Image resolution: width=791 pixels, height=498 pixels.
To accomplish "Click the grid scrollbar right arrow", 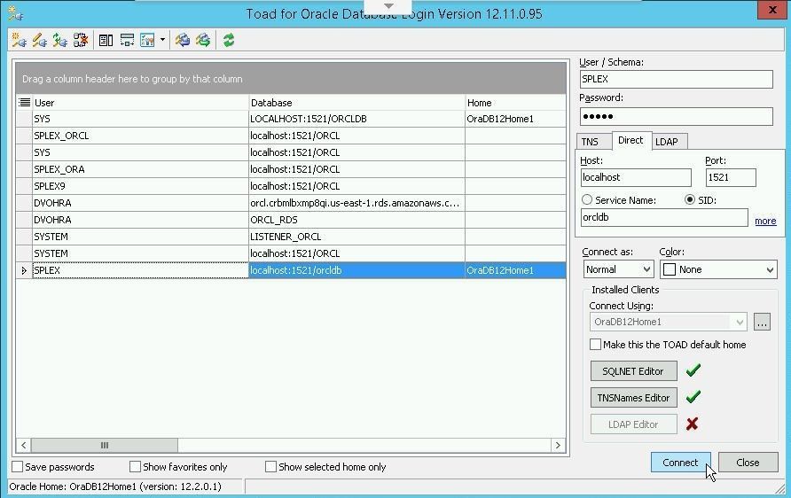I will [558, 445].
